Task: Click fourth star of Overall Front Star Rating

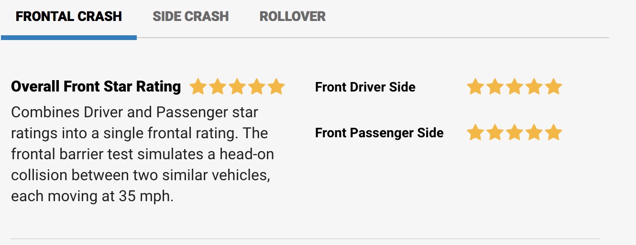Action: tap(257, 87)
